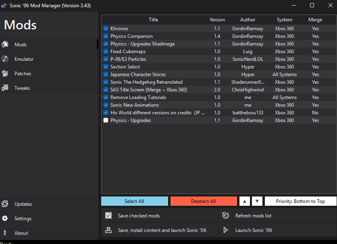Click version 2.0 of SA3 Title Screen
The width and height of the screenshot is (337, 244).
coord(217,90)
